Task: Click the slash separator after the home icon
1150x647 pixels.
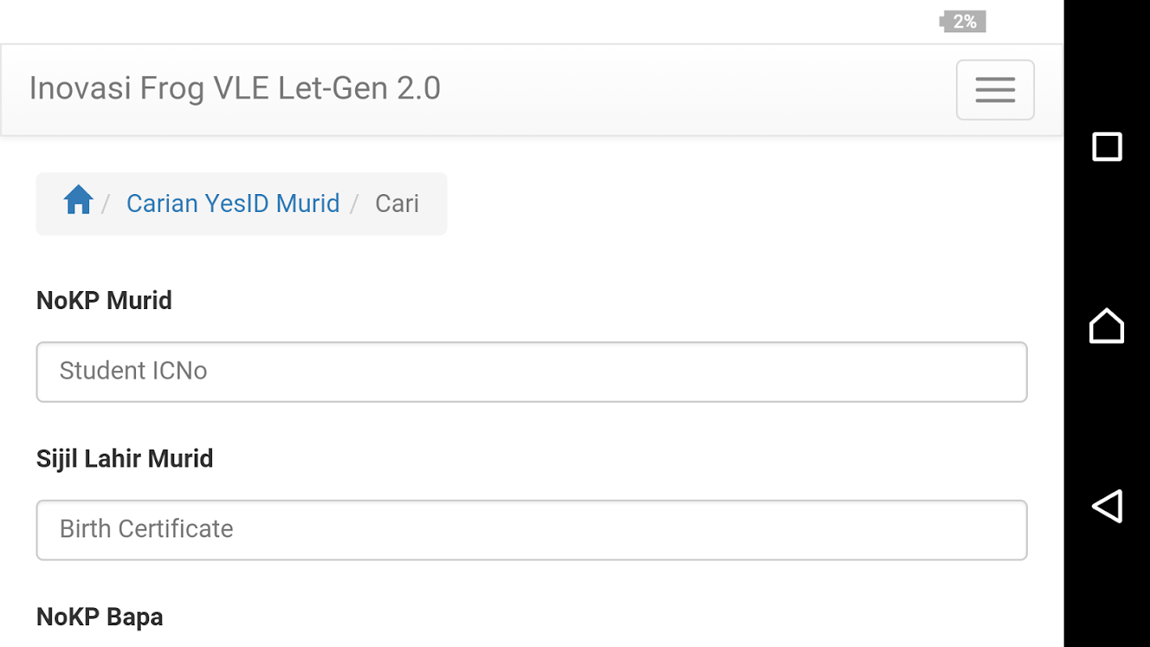Action: tap(106, 204)
